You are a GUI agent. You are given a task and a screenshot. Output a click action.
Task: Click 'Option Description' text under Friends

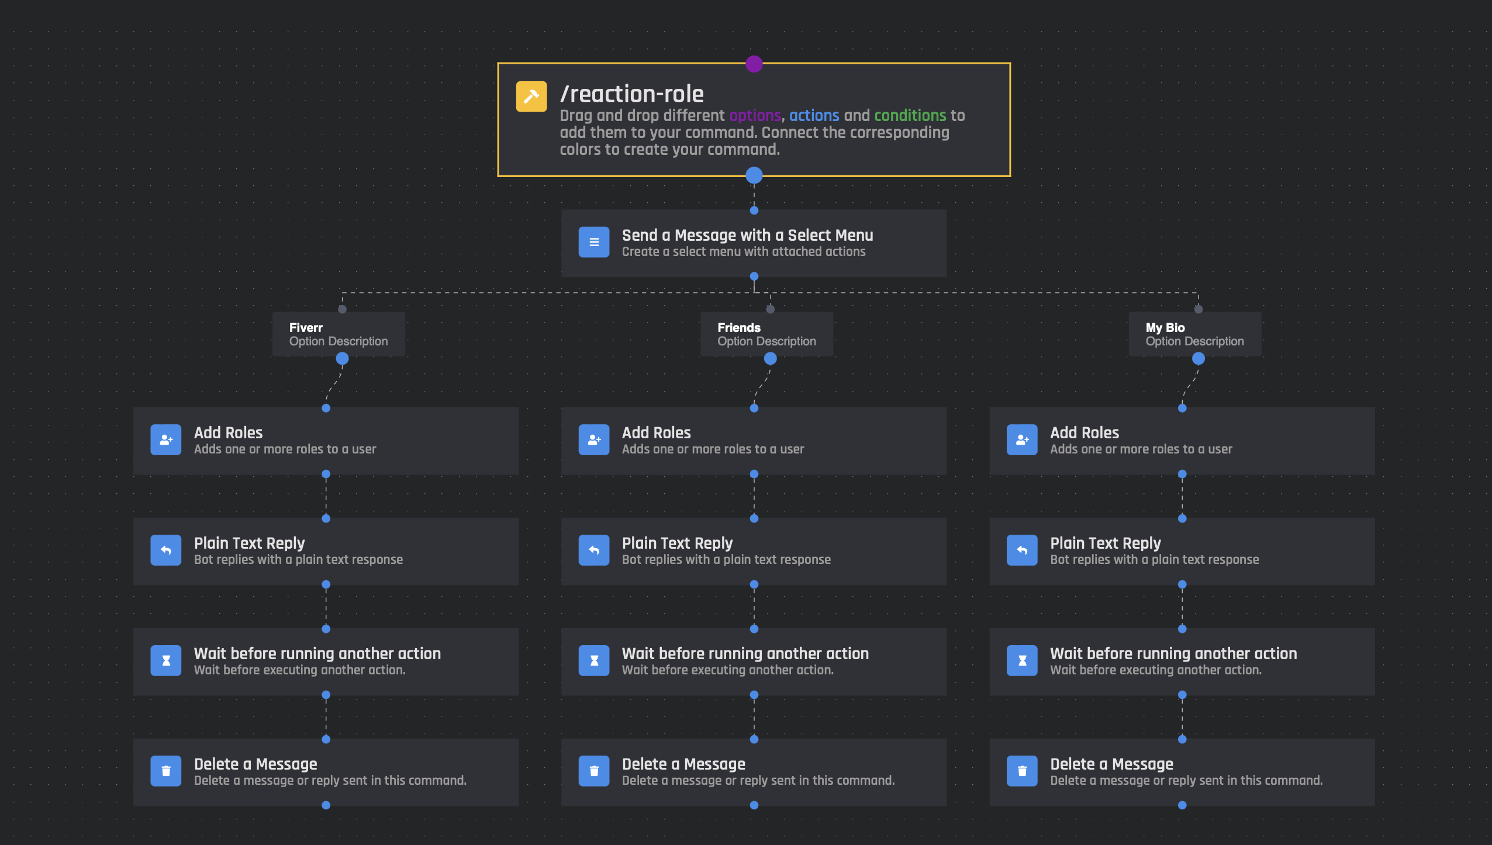pyautogui.click(x=766, y=341)
